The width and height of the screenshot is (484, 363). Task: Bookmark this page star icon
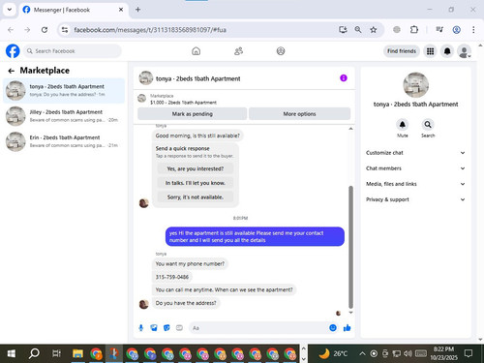374,30
